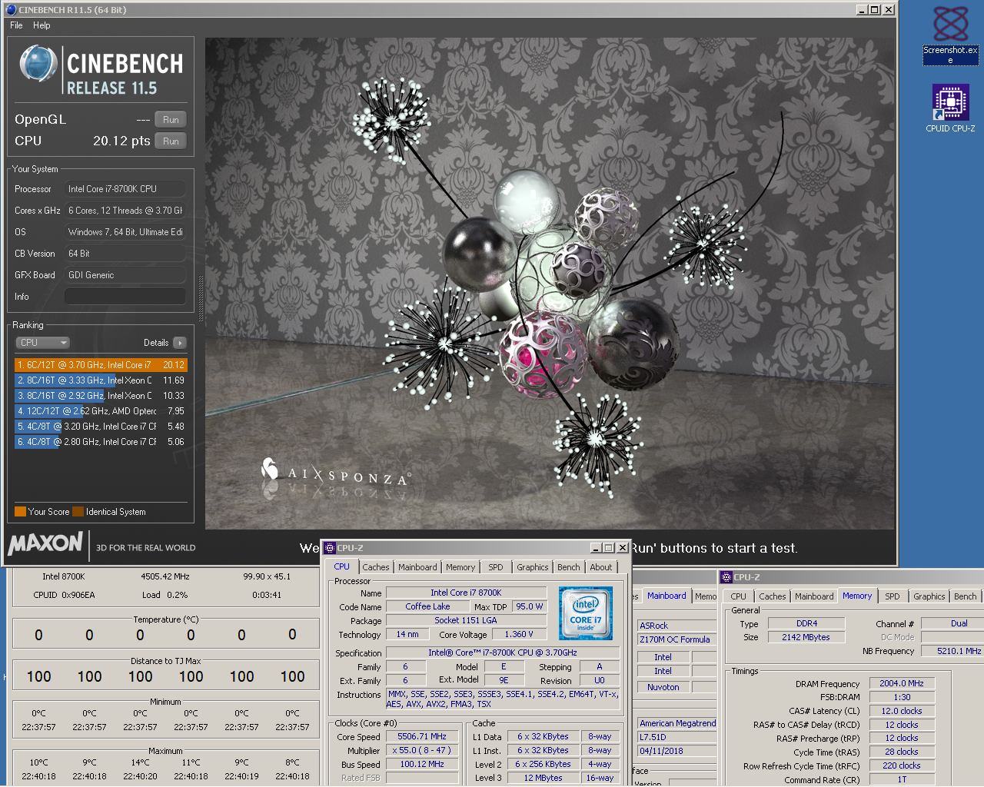Image resolution: width=984 pixels, height=787 pixels.
Task: Select SPD tab in right CPU-Z window
Action: [893, 596]
